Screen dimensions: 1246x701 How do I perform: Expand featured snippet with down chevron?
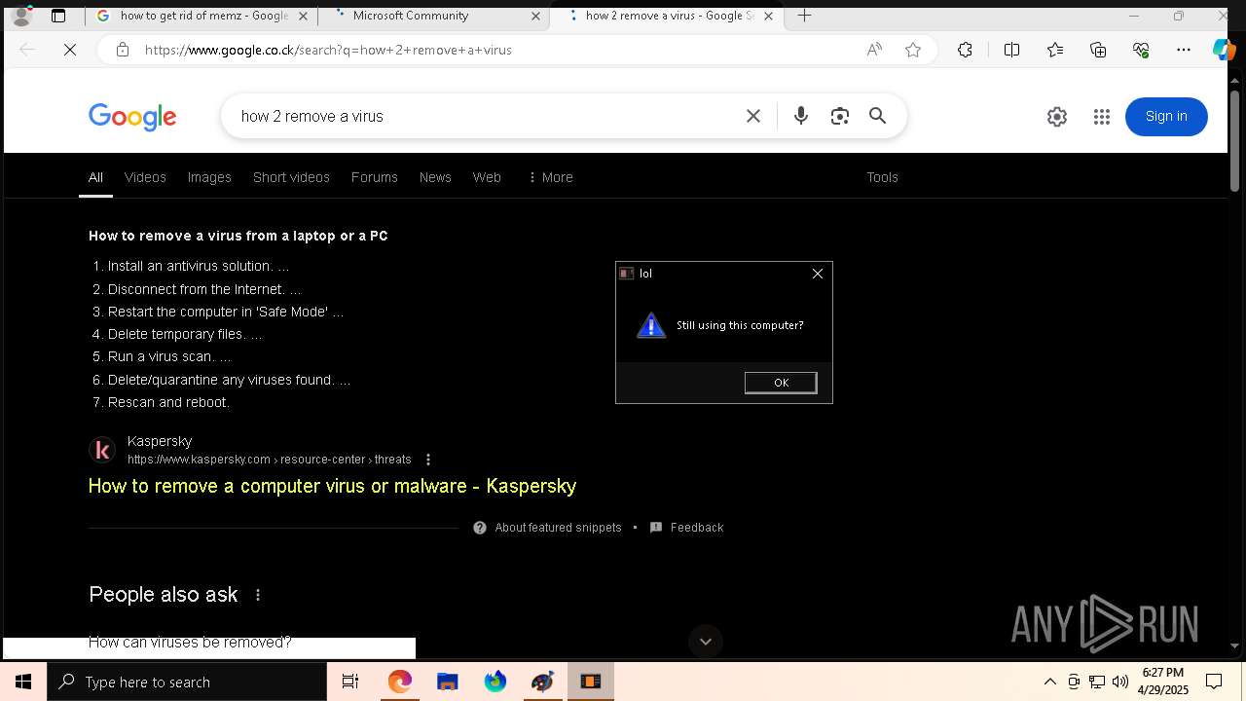pos(706,642)
